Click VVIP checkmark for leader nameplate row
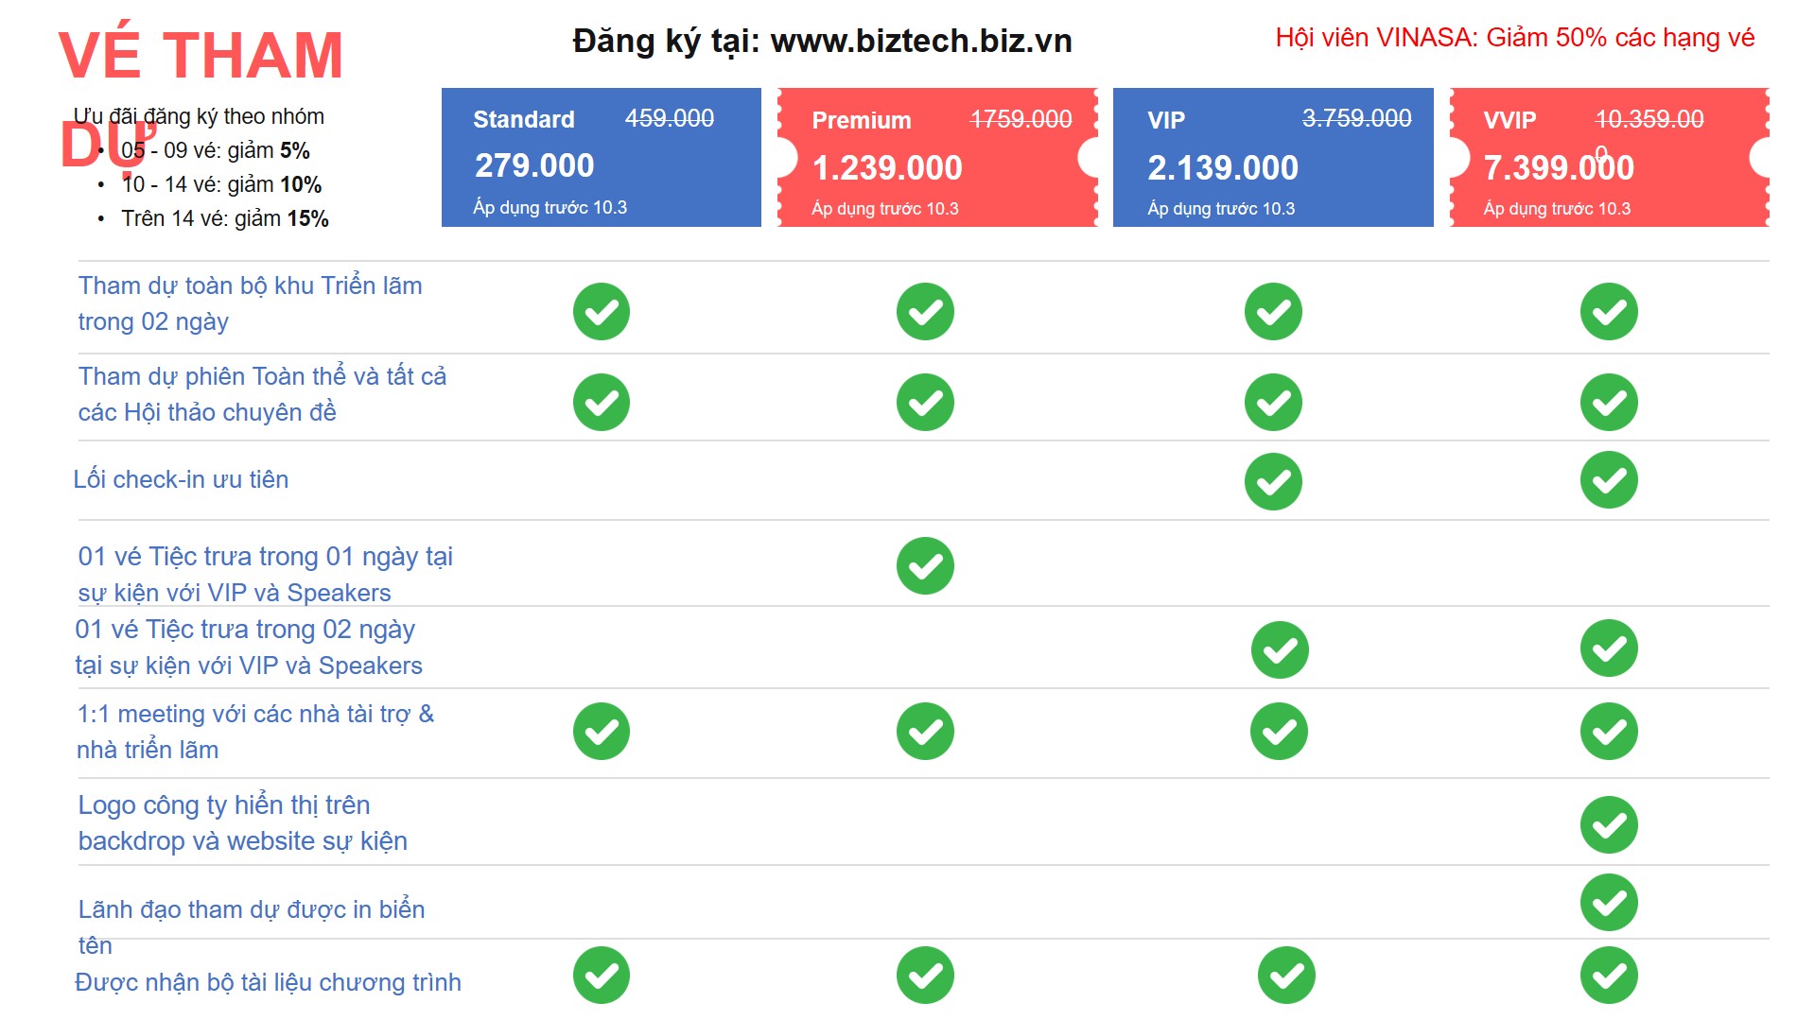Screen dimensions: 1815x1020 click(1609, 903)
